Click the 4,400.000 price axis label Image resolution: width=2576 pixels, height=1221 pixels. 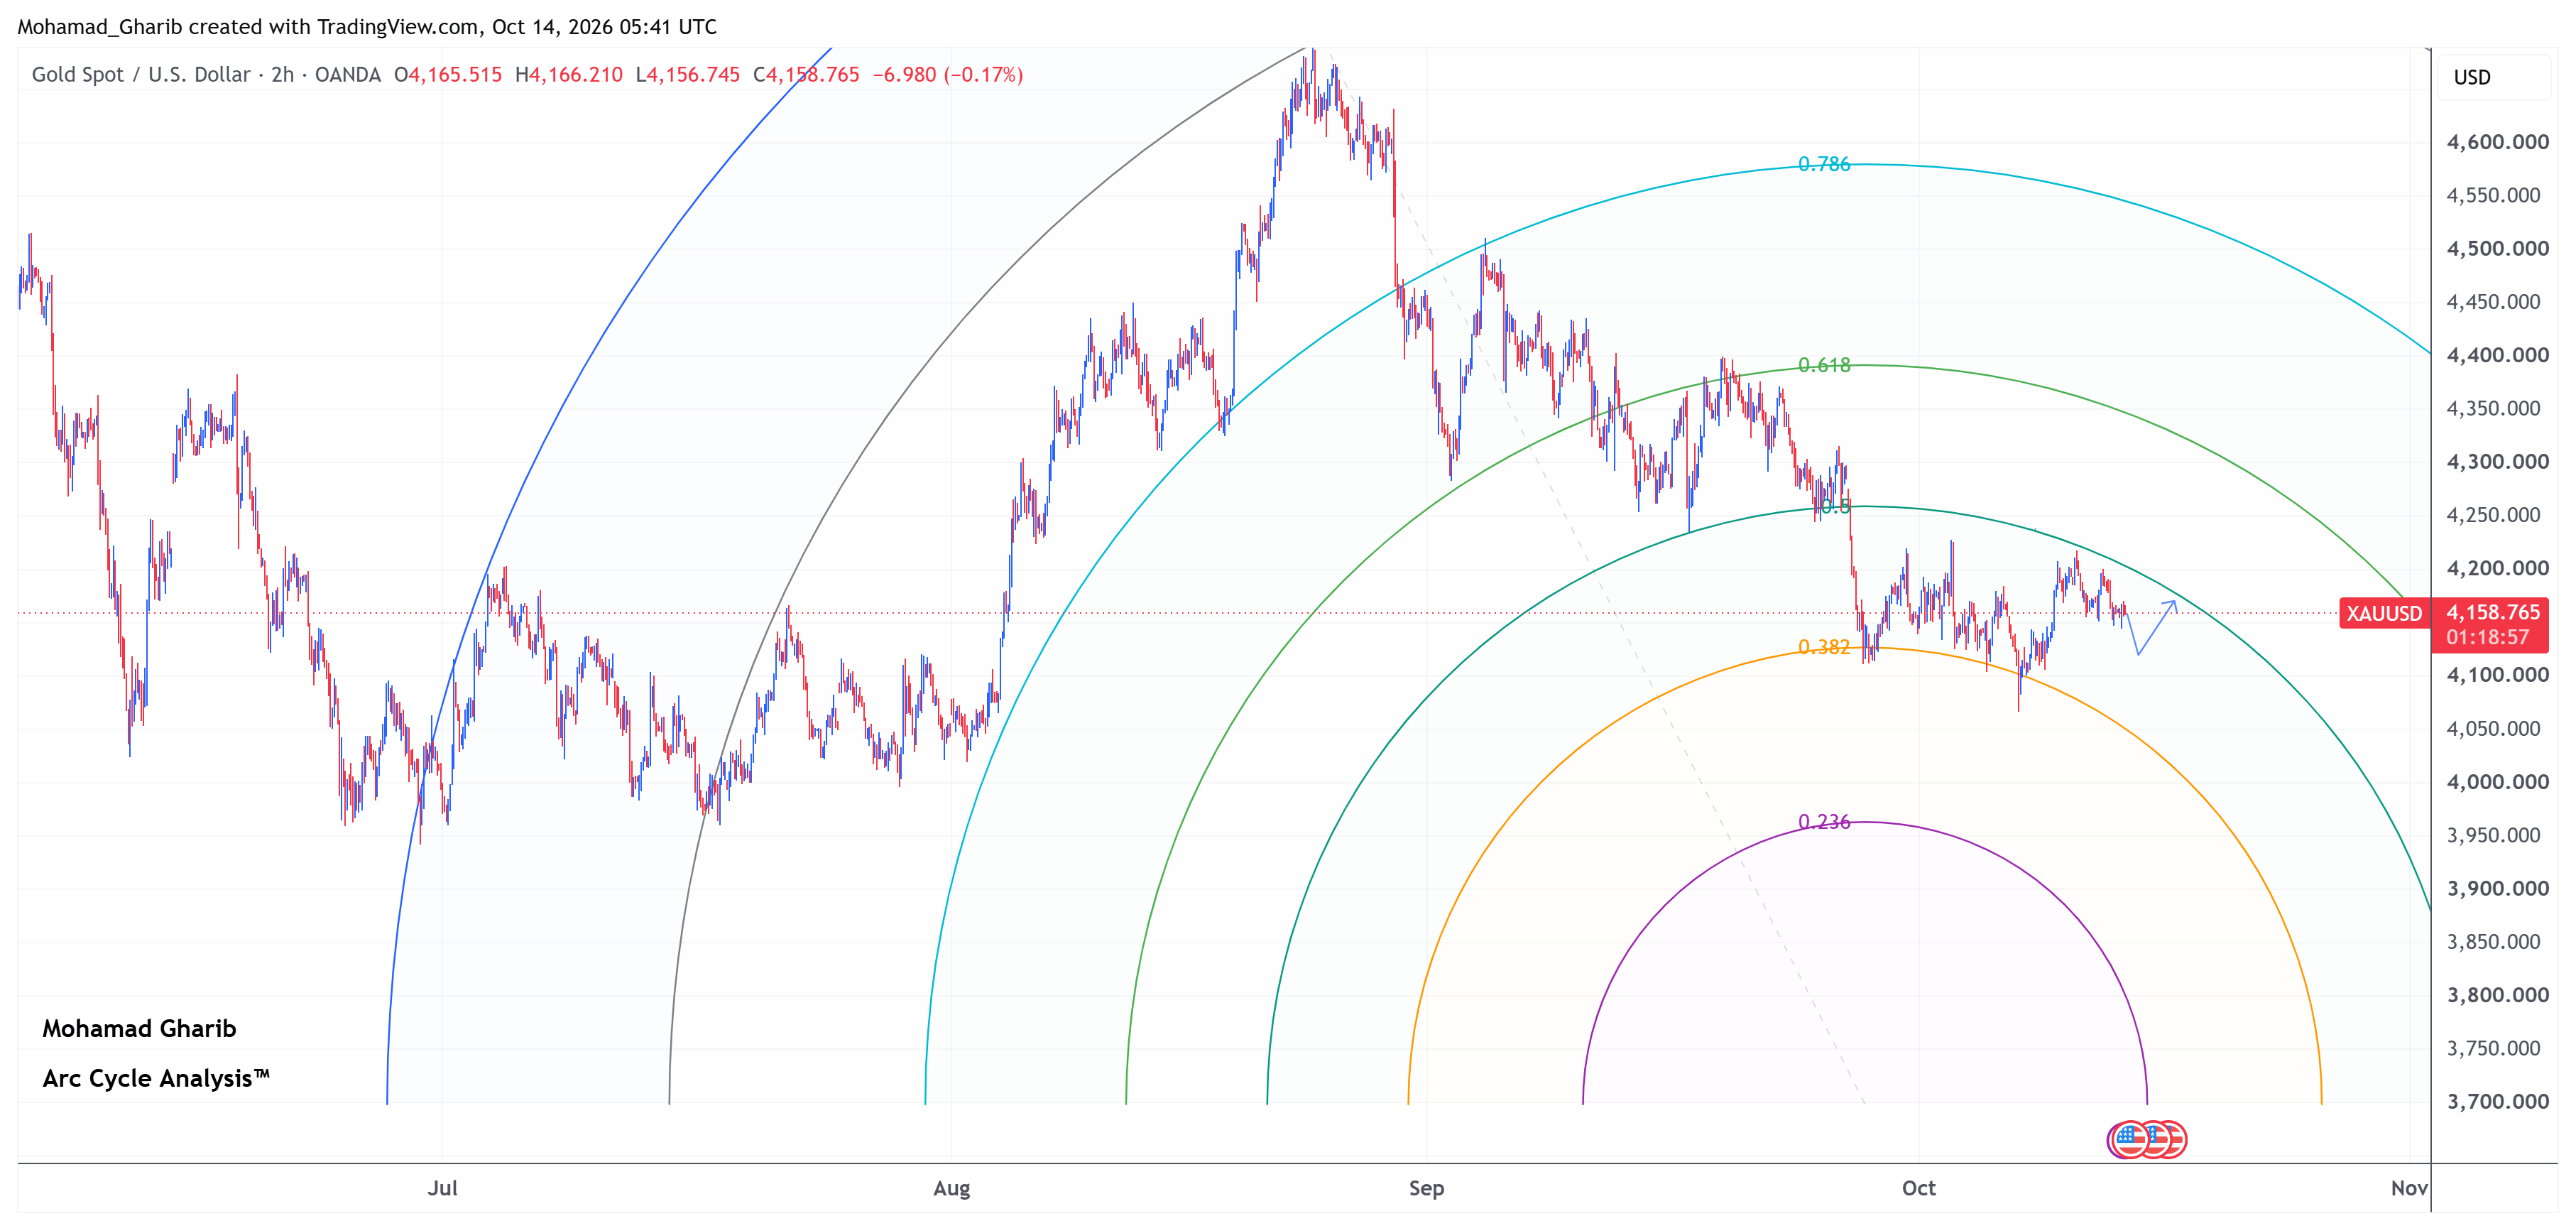[x=2497, y=355]
